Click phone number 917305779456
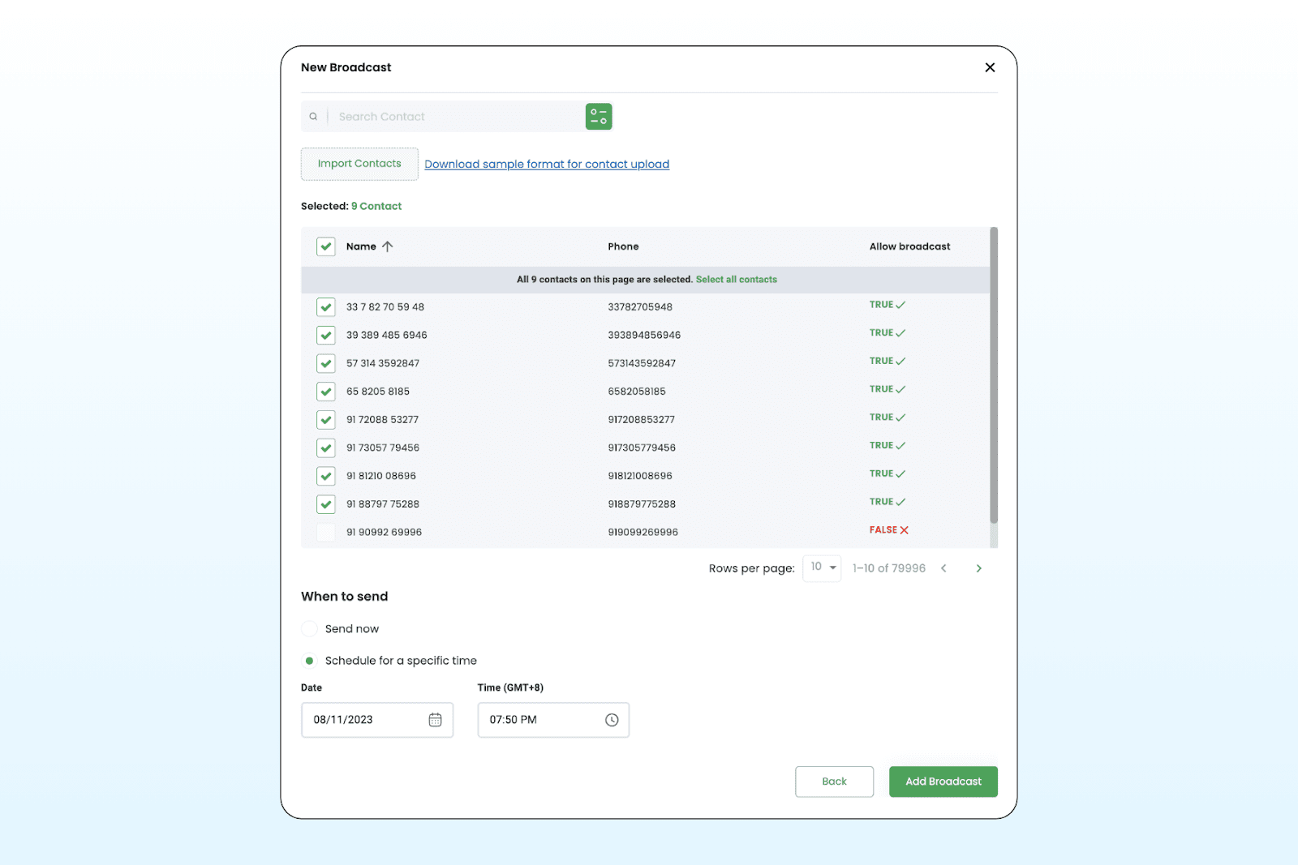The width and height of the screenshot is (1298, 865). 642,447
